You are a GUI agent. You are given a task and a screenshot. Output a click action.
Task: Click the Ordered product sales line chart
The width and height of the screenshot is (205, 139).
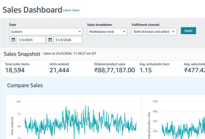click(x=183, y=128)
